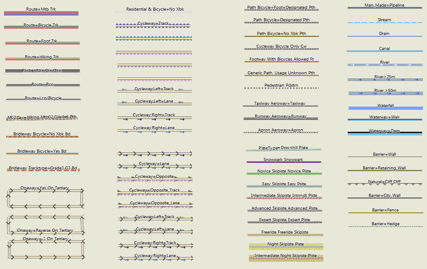427x269 pixels.
Task: Select the Man_Made=Pipeline label
Action: coord(384,5)
